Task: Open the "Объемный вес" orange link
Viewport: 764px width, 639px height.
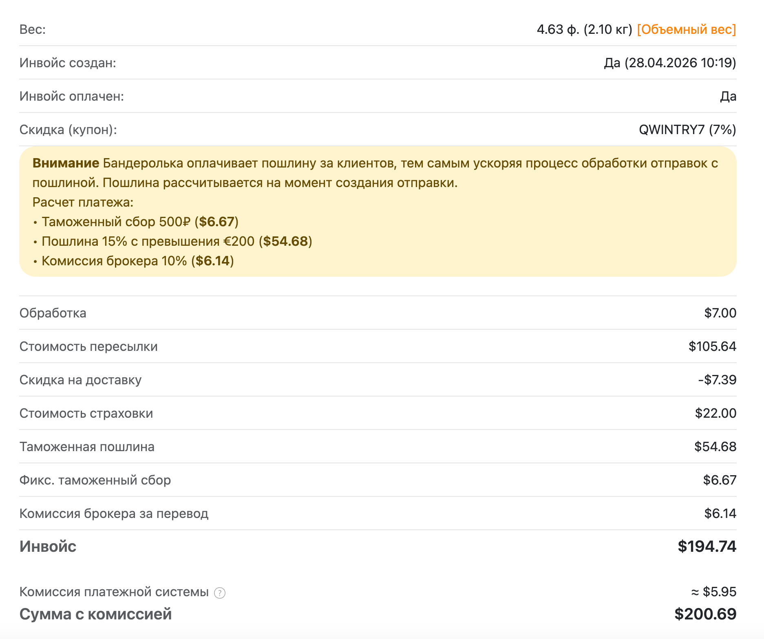Action: [687, 30]
